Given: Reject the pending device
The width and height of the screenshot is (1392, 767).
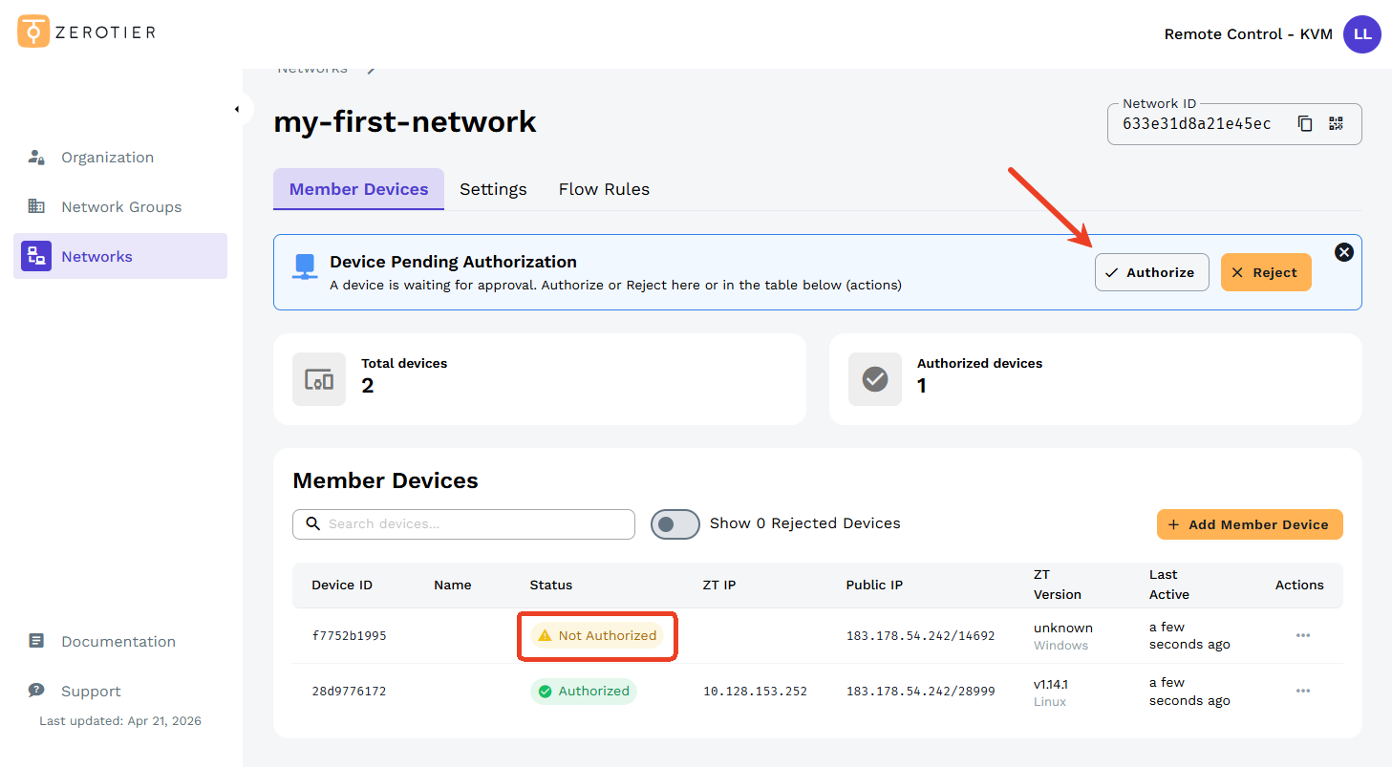Looking at the screenshot, I should pos(1266,272).
